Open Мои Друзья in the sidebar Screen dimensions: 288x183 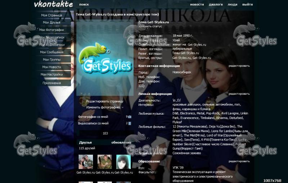tap(51, 22)
